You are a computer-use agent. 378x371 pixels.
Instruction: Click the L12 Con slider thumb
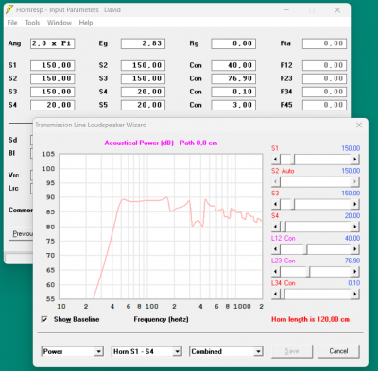pyautogui.click(x=305, y=249)
